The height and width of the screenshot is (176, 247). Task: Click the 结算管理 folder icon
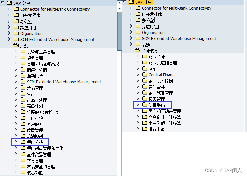tap(23, 160)
